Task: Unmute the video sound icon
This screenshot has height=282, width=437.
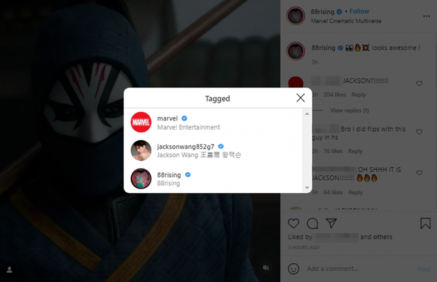Action: coord(266,268)
